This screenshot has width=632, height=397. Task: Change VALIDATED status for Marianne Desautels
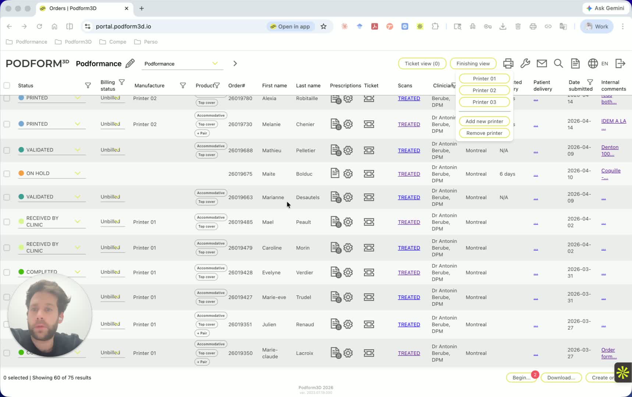(52, 197)
